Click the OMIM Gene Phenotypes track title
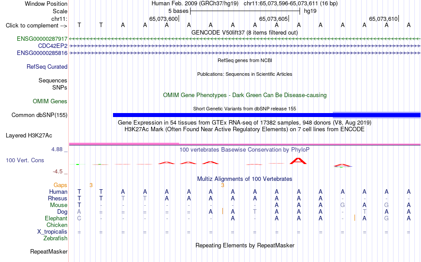This screenshot has height=262, width=421. [245, 95]
